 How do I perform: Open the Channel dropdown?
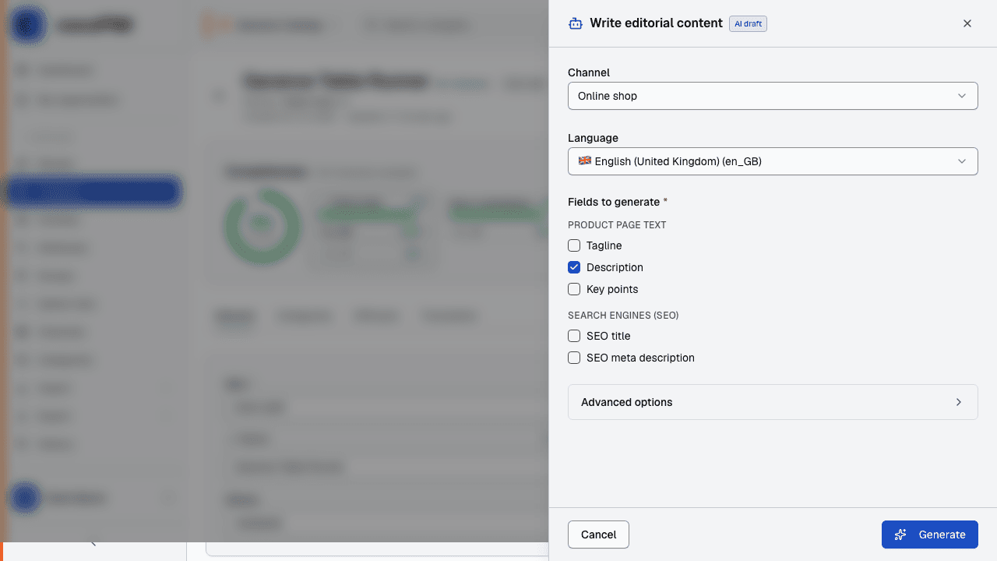[773, 96]
